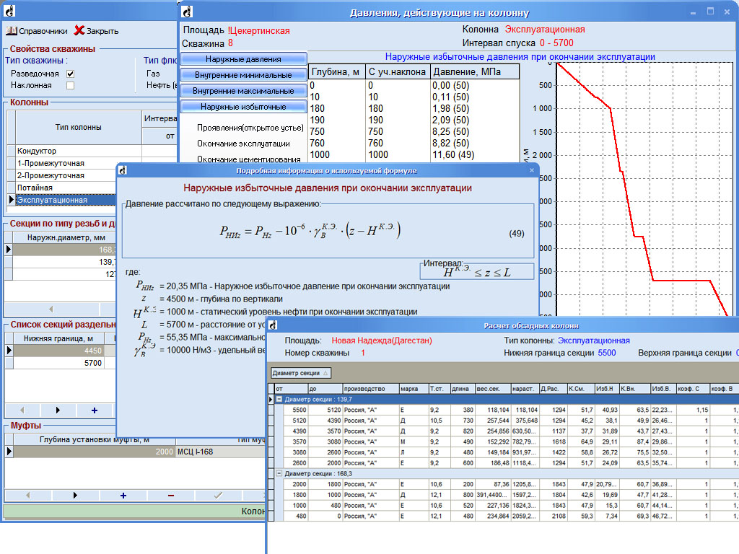Click the Нижняя граница, м column header
Screen dimensions: 739x554
pyautogui.click(x=58, y=338)
